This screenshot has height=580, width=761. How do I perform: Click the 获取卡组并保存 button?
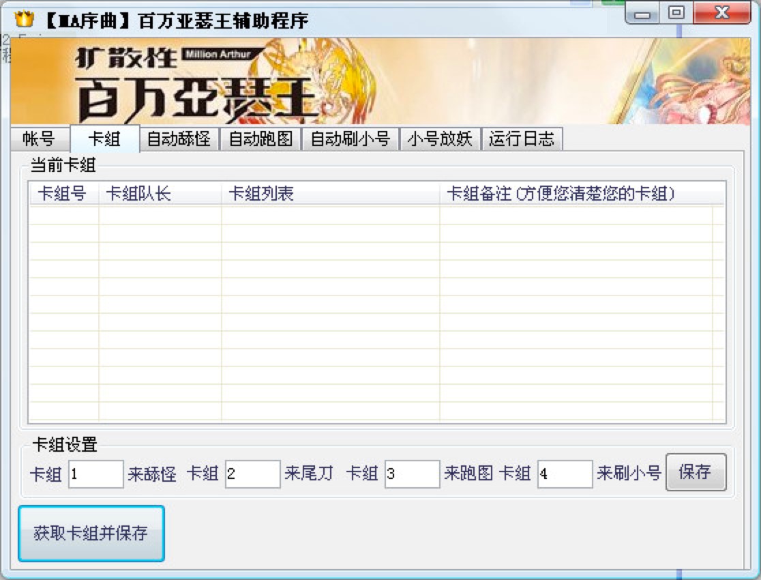tap(91, 534)
